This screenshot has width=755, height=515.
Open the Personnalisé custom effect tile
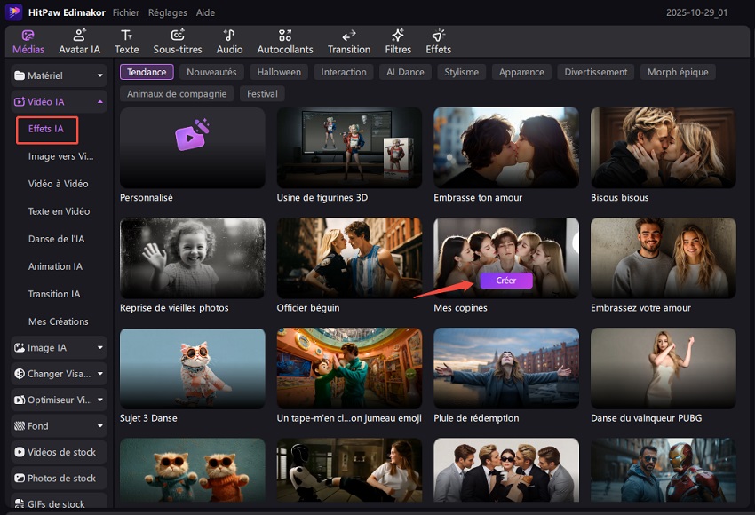pos(192,147)
